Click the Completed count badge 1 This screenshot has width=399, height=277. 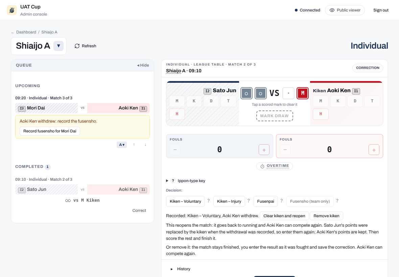pyautogui.click(x=48, y=167)
